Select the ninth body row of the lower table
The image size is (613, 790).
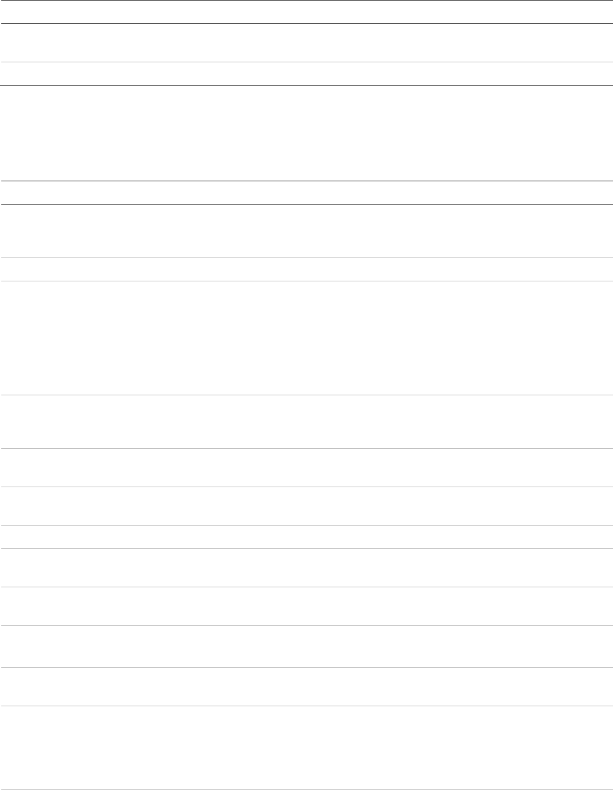point(306,606)
